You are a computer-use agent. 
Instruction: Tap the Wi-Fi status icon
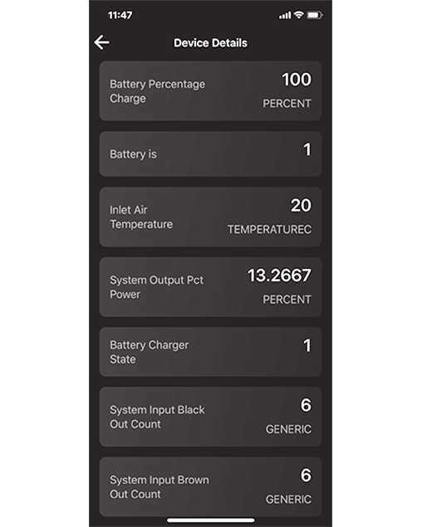click(298, 15)
